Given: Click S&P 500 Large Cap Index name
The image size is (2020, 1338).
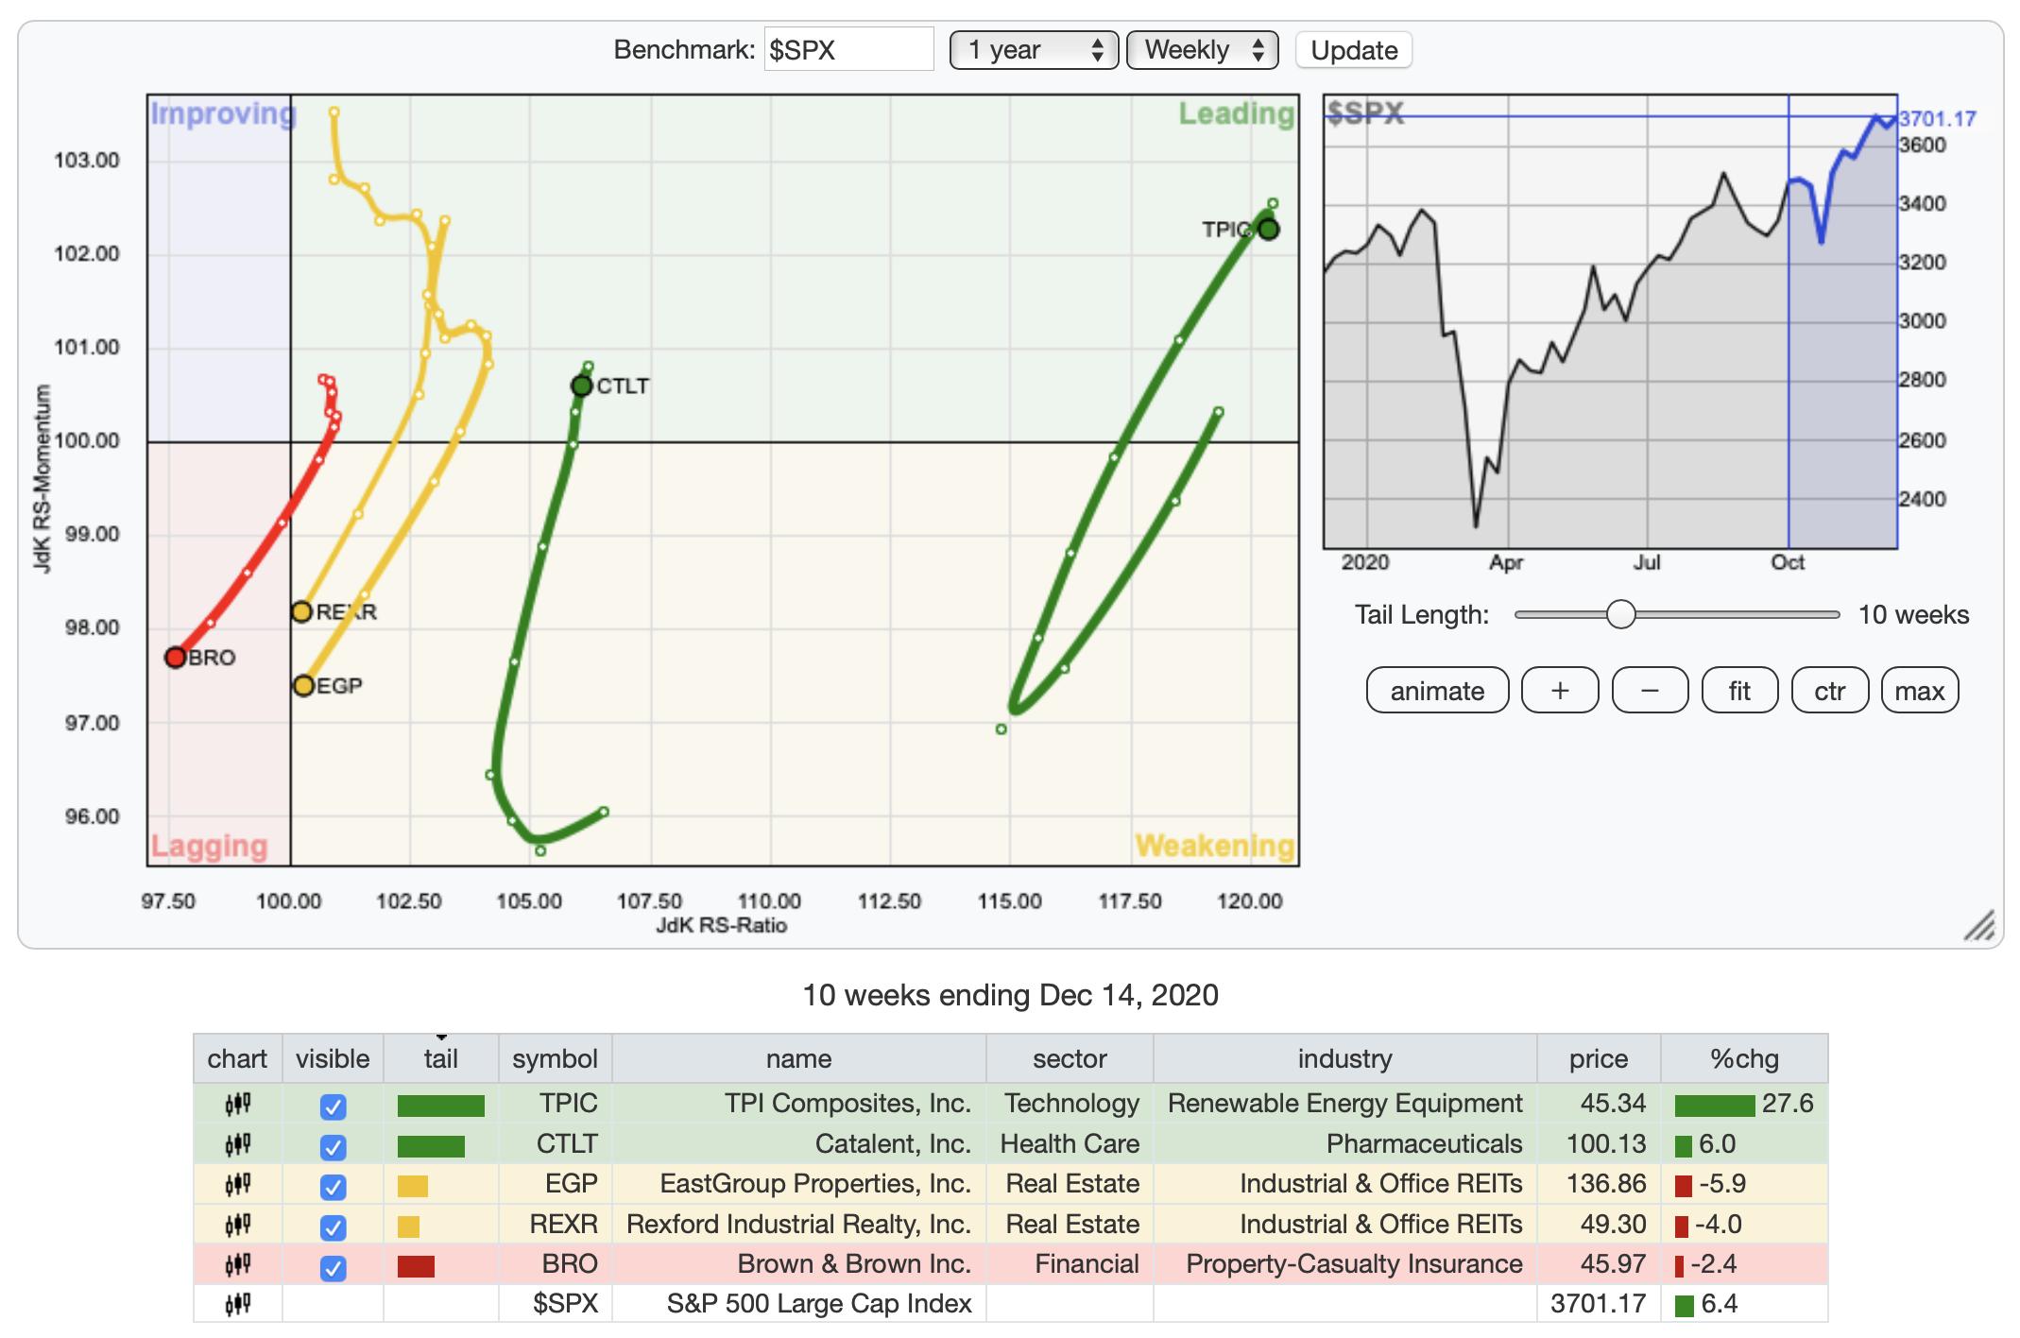Looking at the screenshot, I should coord(819,1304).
